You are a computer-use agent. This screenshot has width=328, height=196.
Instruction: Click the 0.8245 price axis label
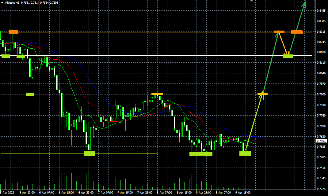pyautogui.click(x=321, y=42)
